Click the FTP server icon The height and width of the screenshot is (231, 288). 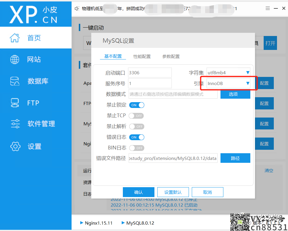(15, 103)
